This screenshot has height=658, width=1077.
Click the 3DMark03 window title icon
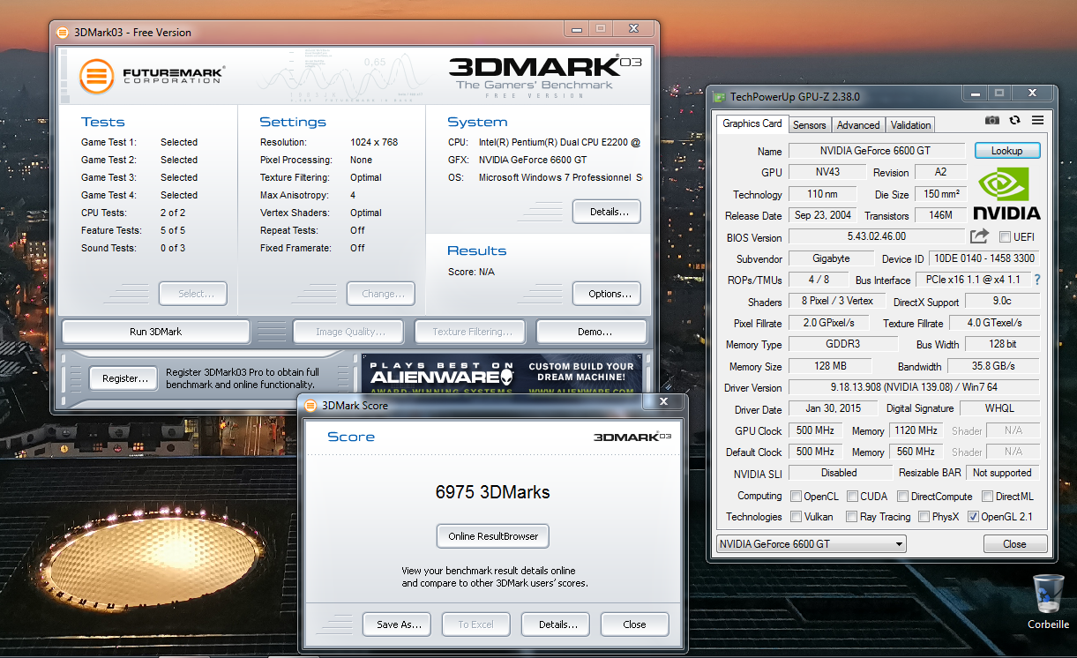point(62,33)
